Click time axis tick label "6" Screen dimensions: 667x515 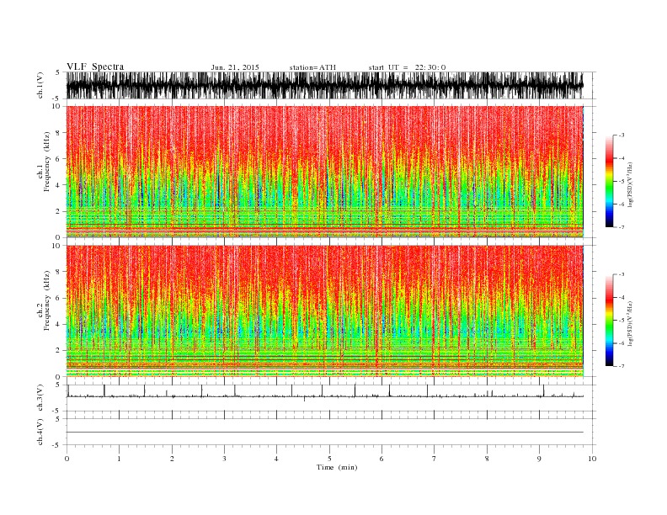382,459
